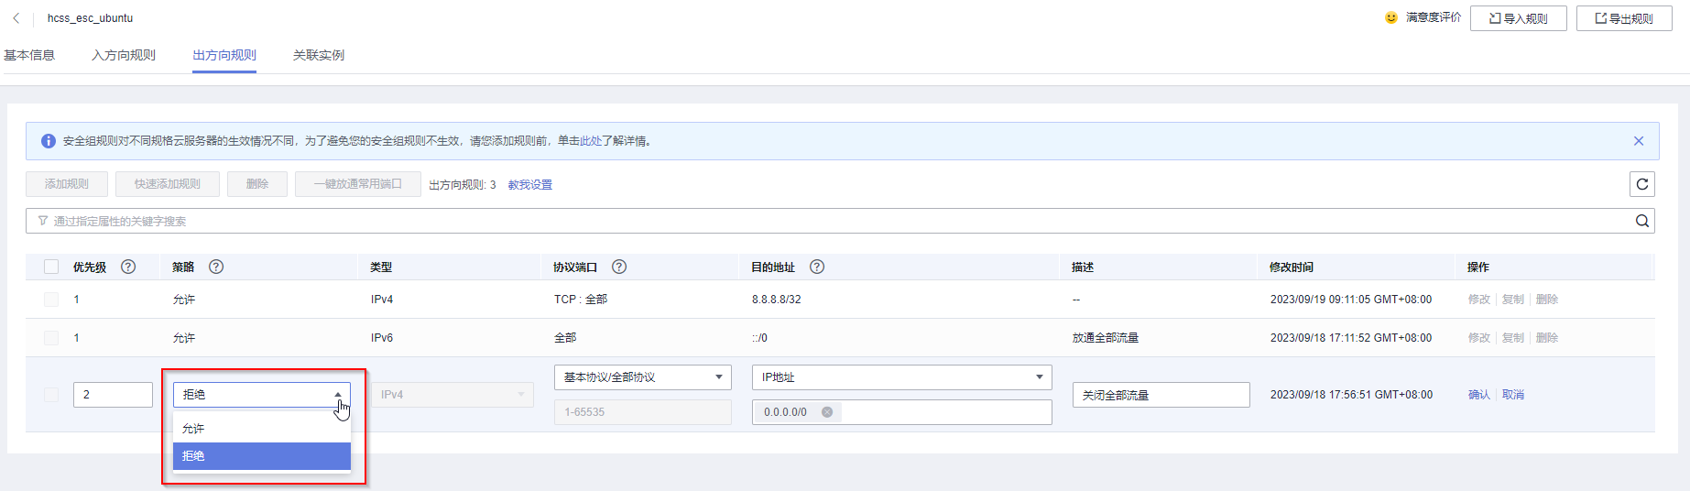Click the 出方向规则: 3 count label
The width and height of the screenshot is (1690, 491).
[x=463, y=185]
